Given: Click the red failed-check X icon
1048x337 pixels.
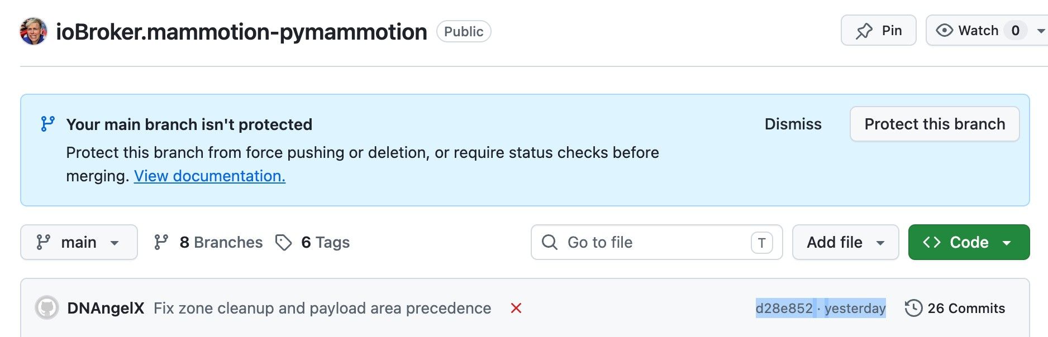Looking at the screenshot, I should pyautogui.click(x=516, y=308).
